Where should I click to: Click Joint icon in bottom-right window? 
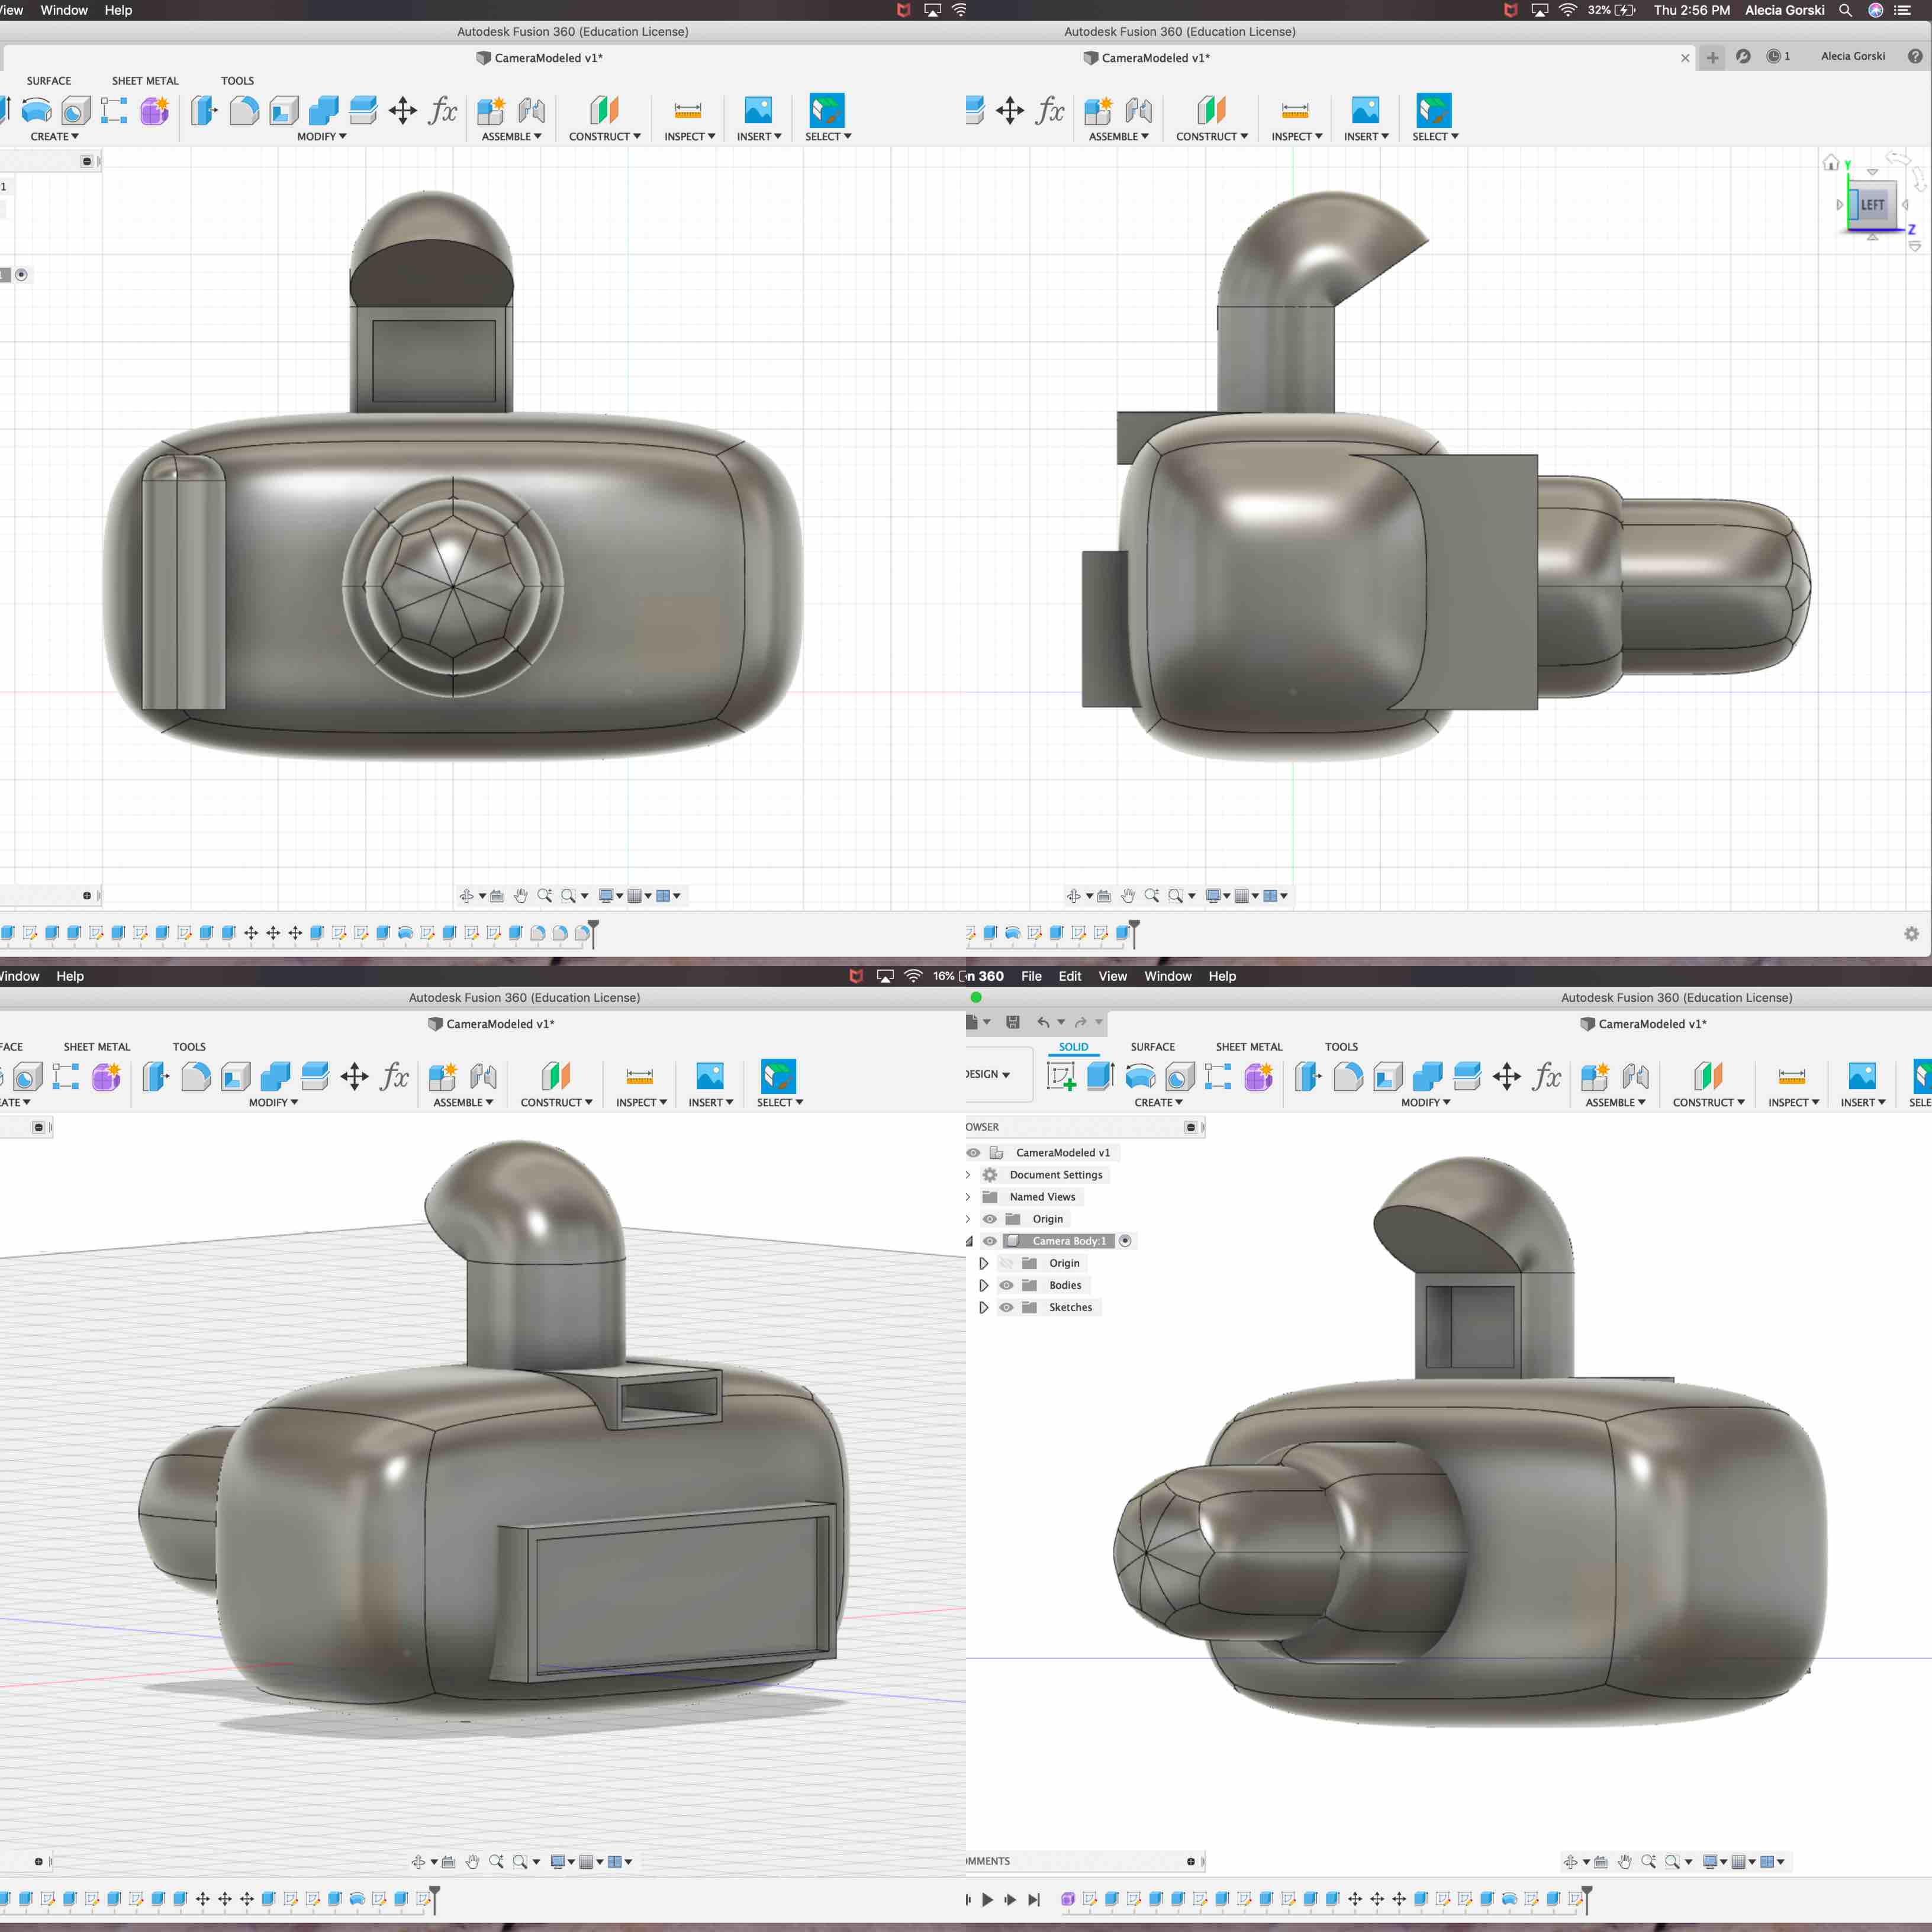[x=1636, y=1076]
